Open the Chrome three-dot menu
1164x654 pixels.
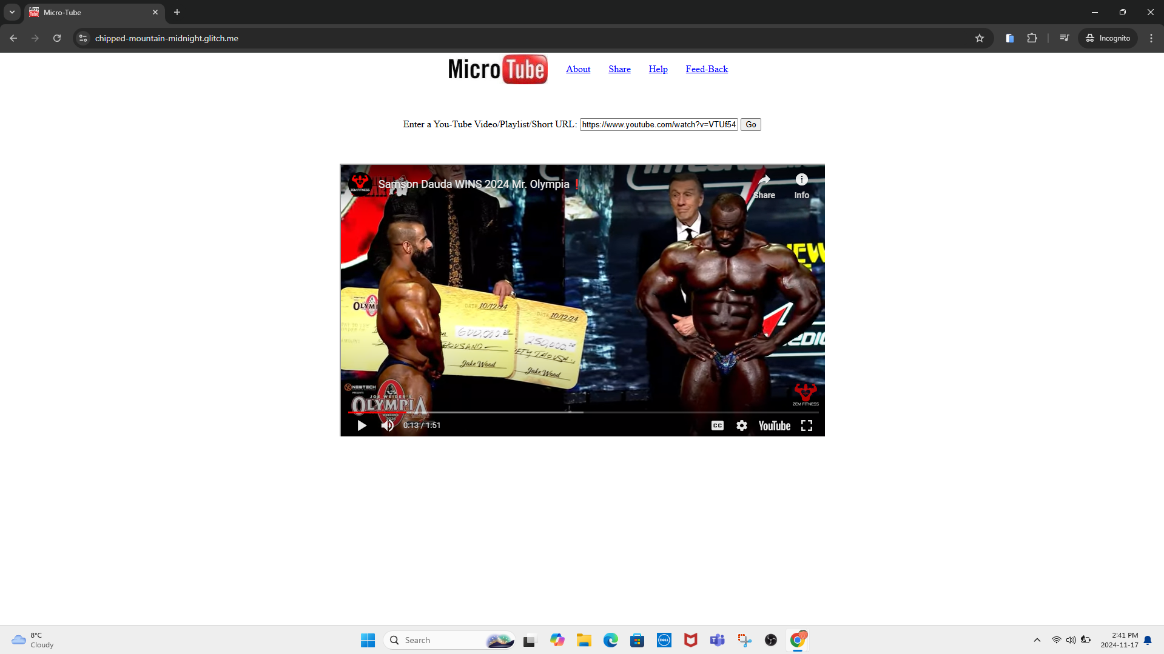(x=1151, y=38)
